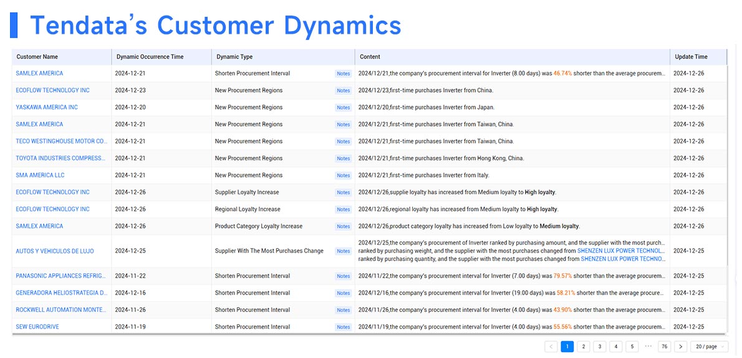742x358 pixels.
Task: Open Notes for TOYOTA INDUSTRIES row
Action: point(343,159)
